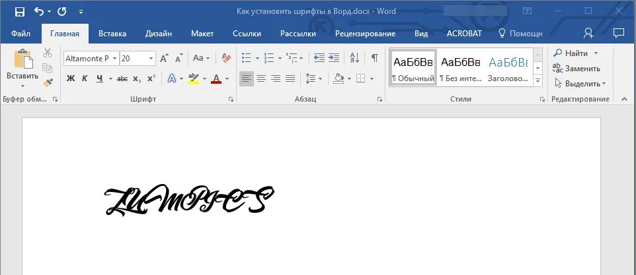
Task: Justify the paragraph text
Action: click(290, 78)
